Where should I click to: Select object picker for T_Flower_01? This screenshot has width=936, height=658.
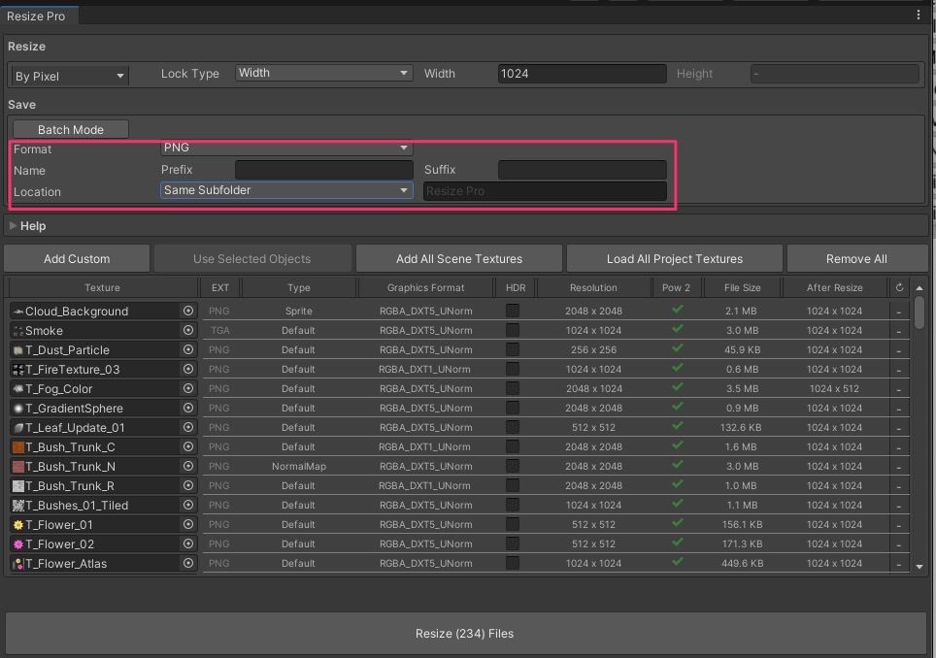pyautogui.click(x=188, y=524)
